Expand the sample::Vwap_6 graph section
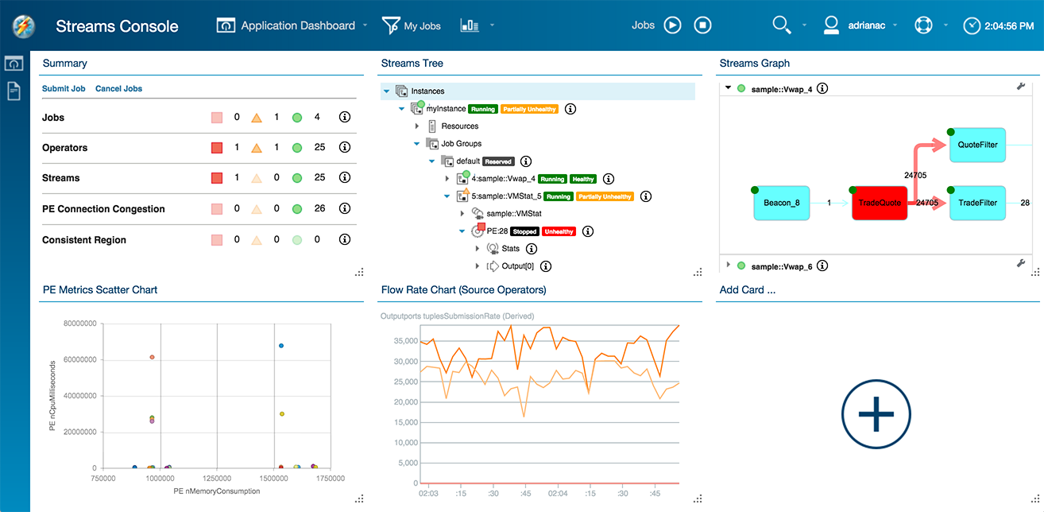Viewport: 1044px width, 512px height. click(728, 266)
